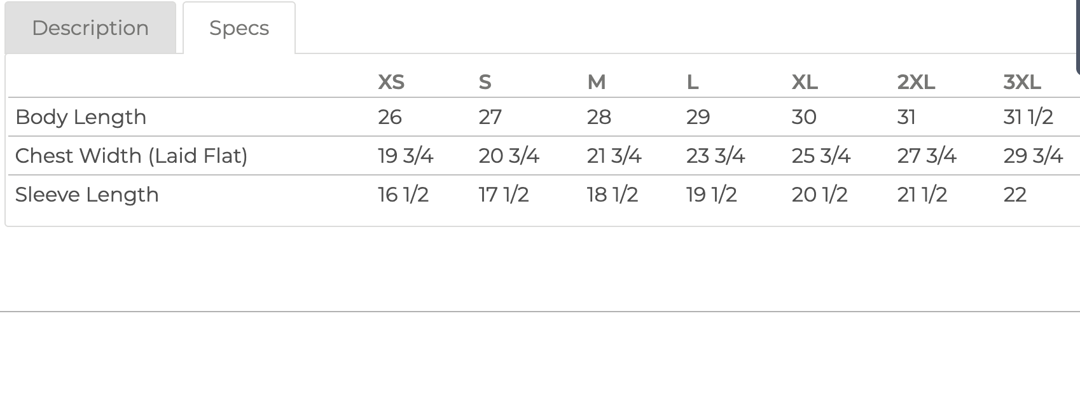This screenshot has height=393, width=1080.
Task: Click the Body Length row label
Action: [81, 117]
